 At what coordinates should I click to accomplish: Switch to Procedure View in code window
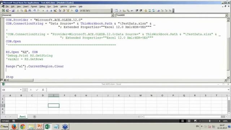coord(2,80)
